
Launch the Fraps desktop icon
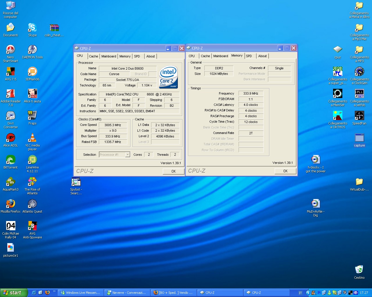coord(32,116)
